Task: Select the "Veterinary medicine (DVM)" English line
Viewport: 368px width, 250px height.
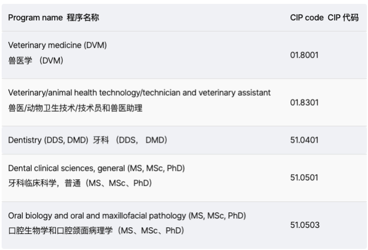Action: [57, 45]
